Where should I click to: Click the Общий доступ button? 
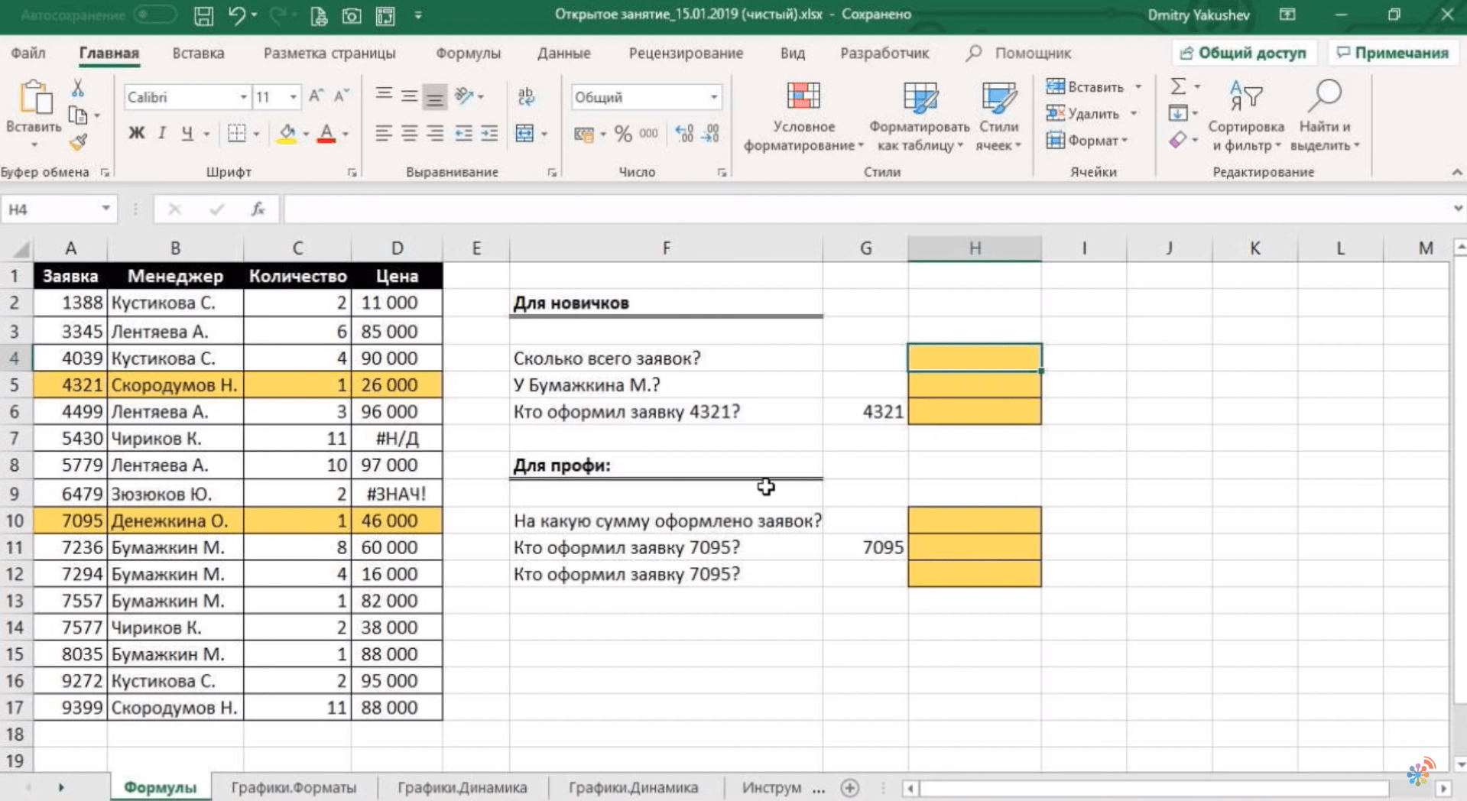1244,53
